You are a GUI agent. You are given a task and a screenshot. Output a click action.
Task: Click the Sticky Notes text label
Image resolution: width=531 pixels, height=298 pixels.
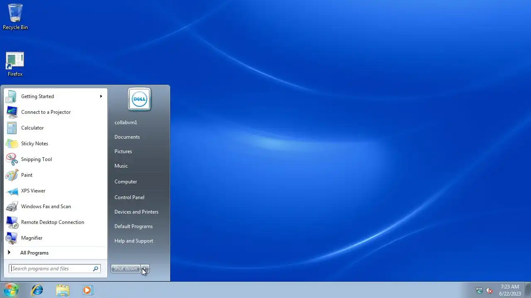[x=34, y=144]
